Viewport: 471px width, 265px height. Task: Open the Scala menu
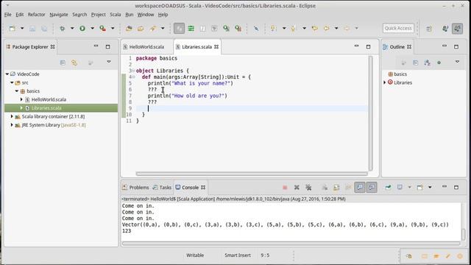tap(116, 15)
